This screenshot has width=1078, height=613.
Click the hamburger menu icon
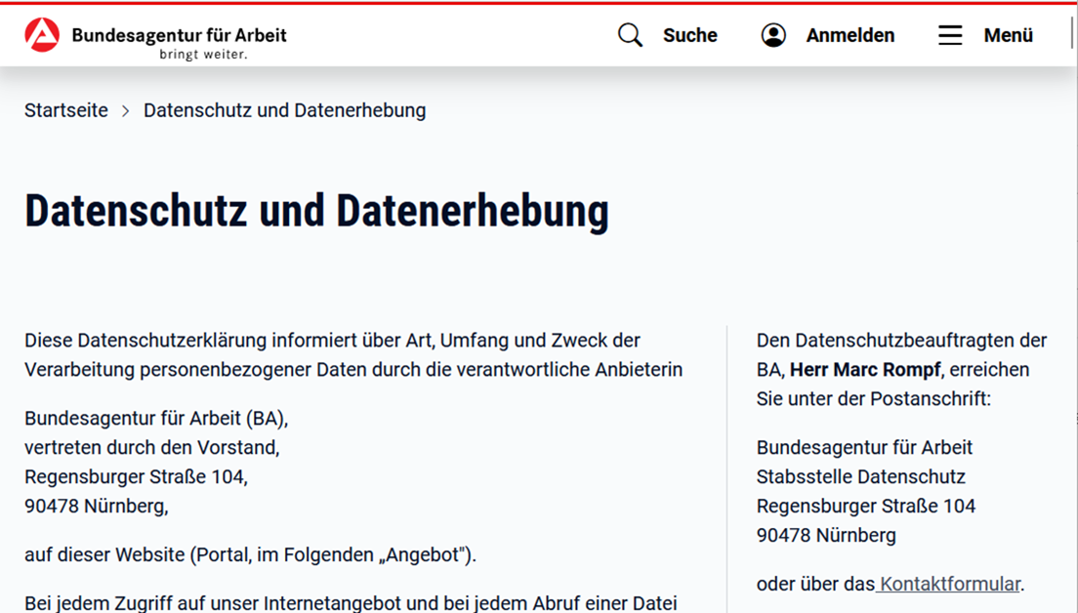950,35
